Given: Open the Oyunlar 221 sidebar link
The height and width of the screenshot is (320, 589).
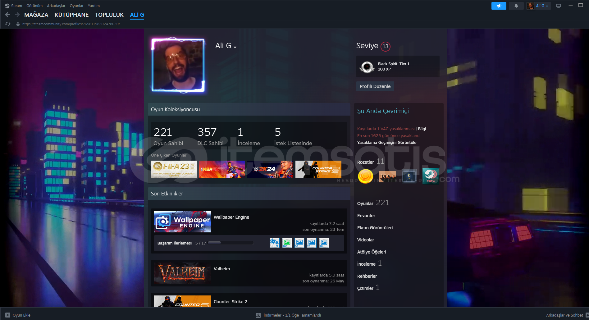Looking at the screenshot, I should coord(373,203).
